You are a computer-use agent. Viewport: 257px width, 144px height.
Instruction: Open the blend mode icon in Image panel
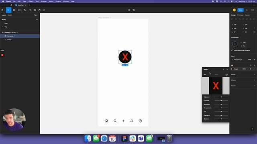[x=223, y=69]
